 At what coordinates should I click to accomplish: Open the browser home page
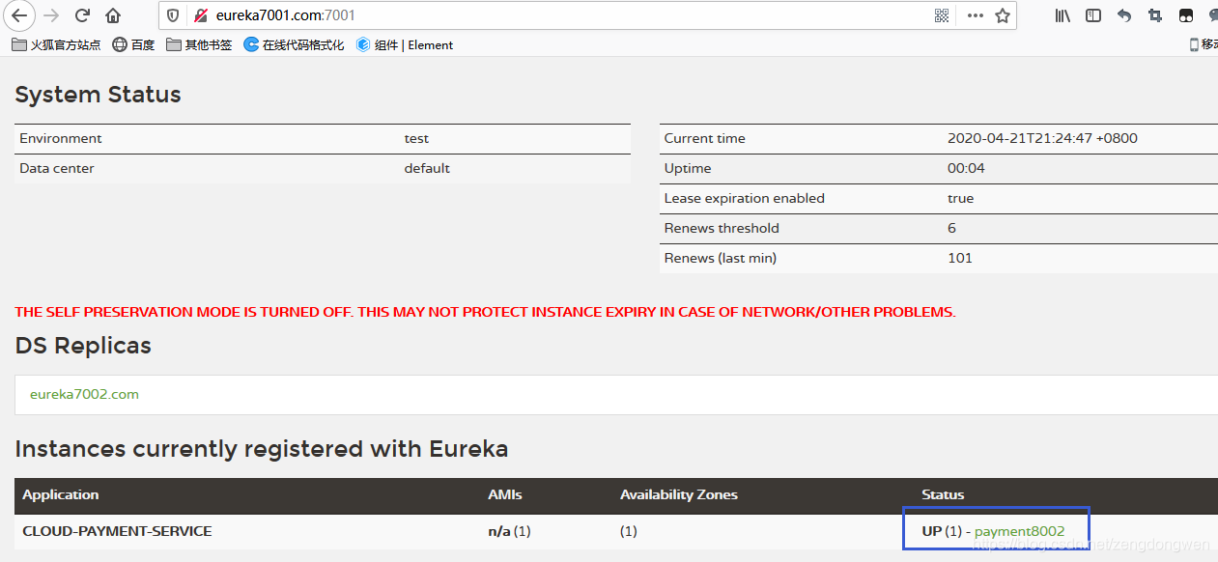coord(114,15)
